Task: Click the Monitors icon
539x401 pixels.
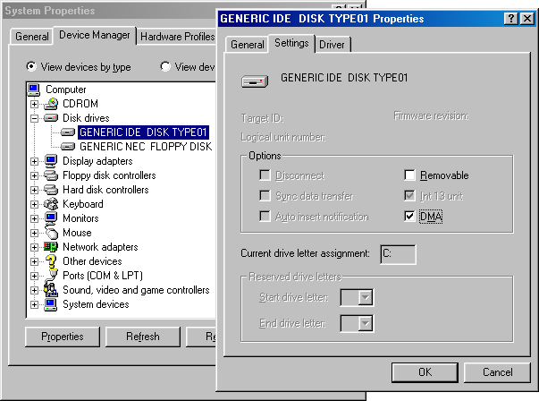Action: 51,218
